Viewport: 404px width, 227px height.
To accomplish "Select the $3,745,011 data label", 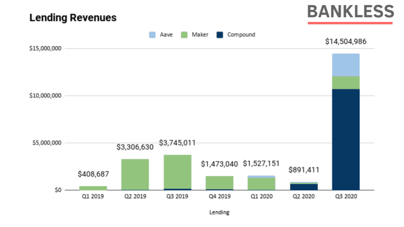I will [x=177, y=143].
